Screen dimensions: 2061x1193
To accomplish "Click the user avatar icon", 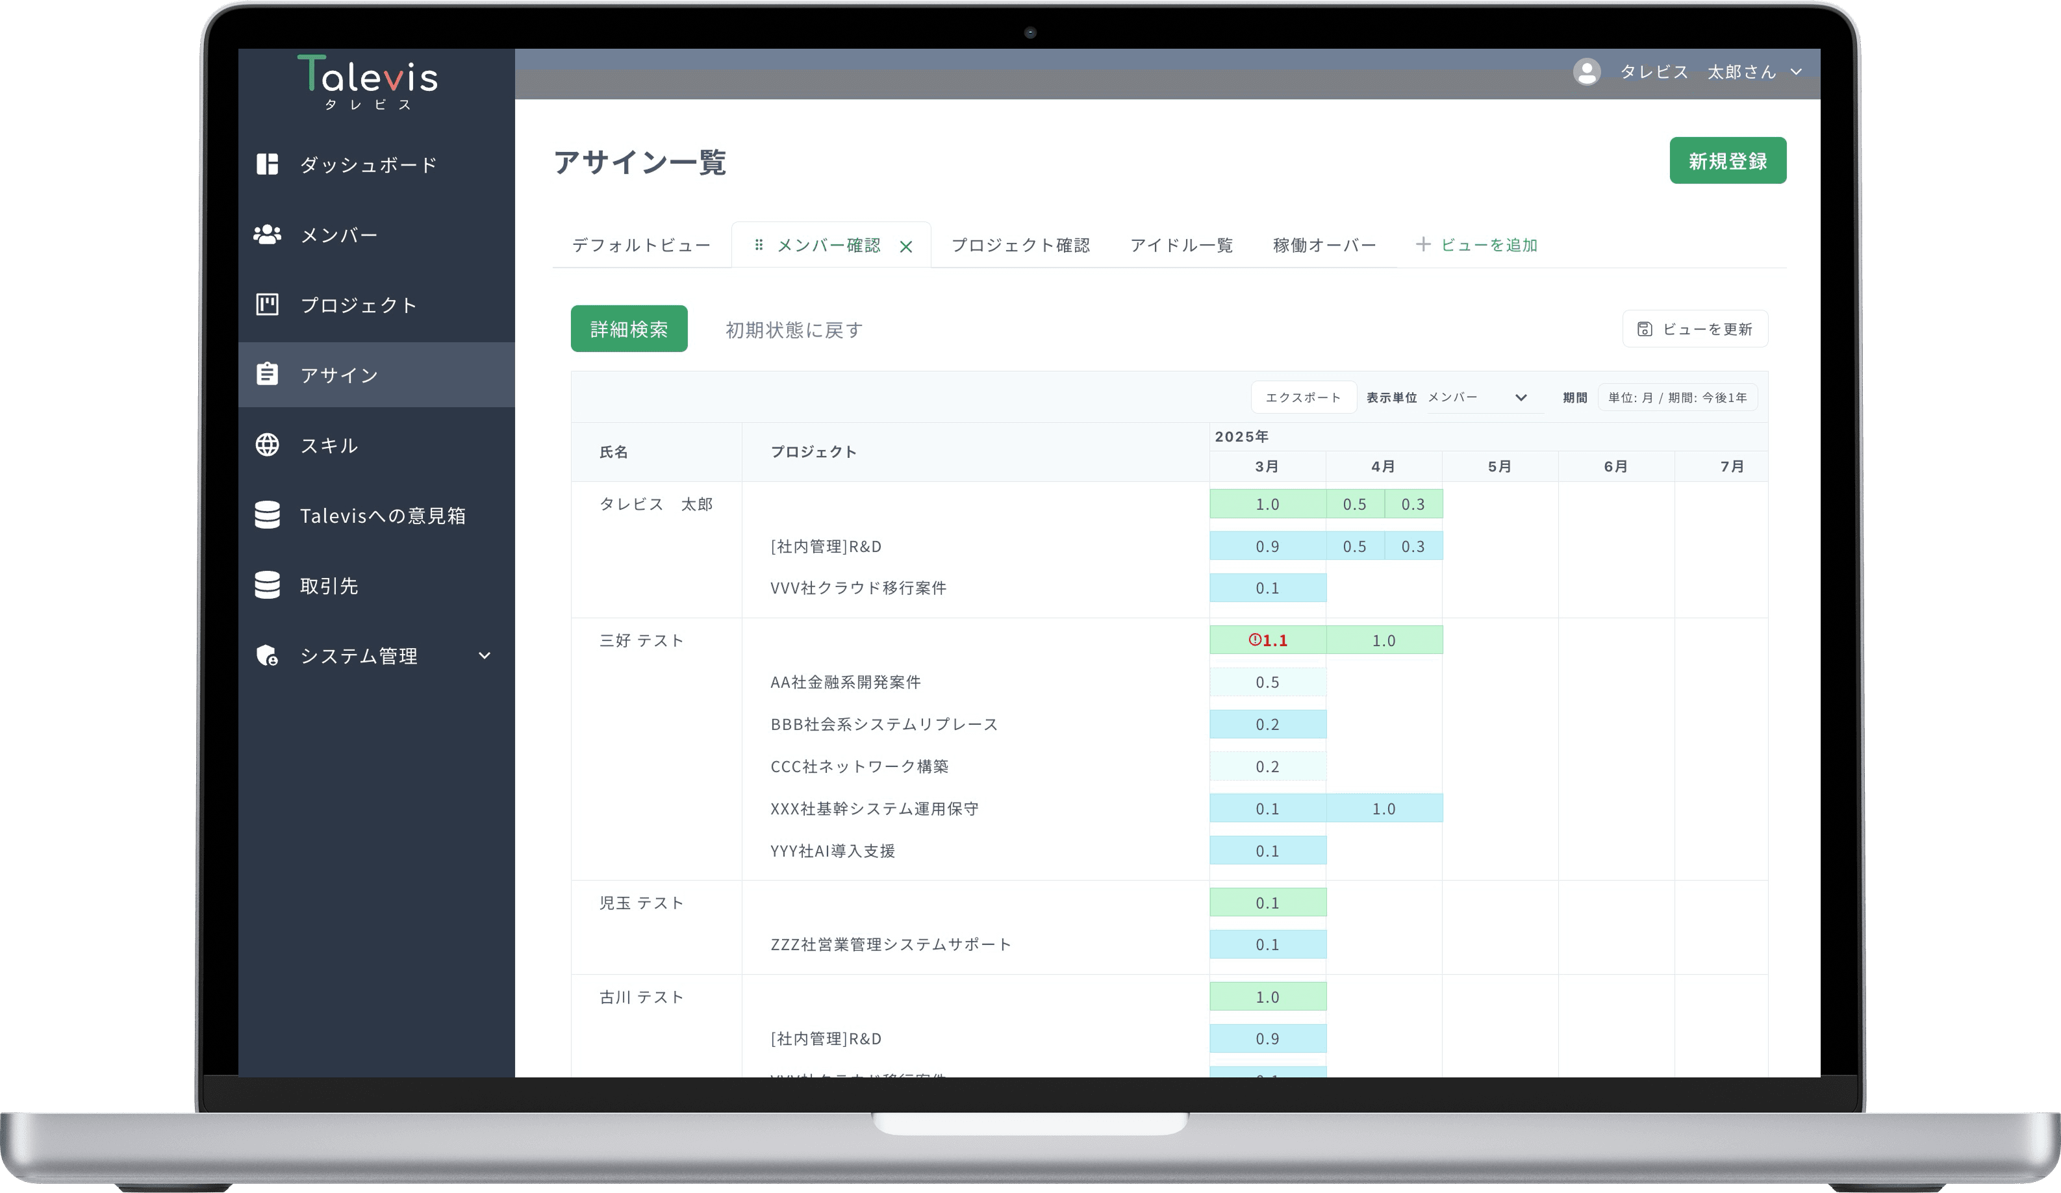I will click(x=1587, y=72).
